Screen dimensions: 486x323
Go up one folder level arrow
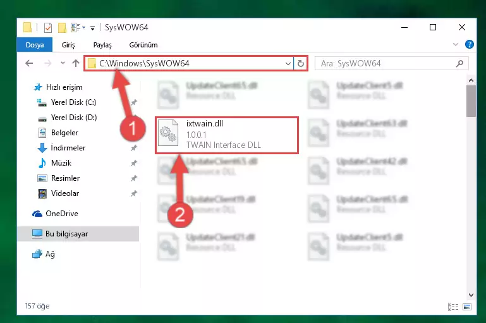pyautogui.click(x=76, y=64)
